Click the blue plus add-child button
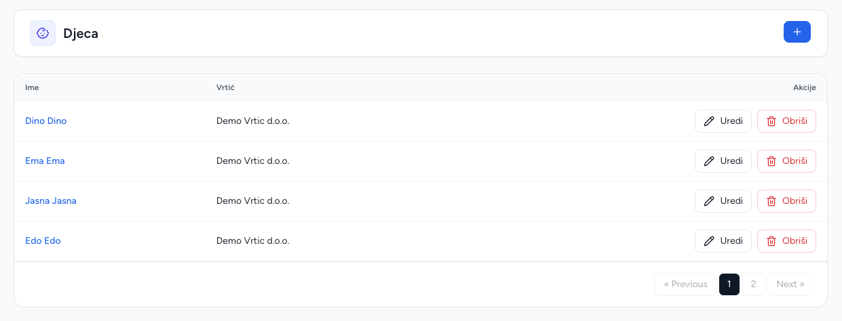The width and height of the screenshot is (842, 321). 797,32
